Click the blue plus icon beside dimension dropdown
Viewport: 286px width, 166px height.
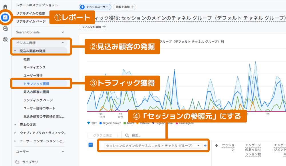pos(205,146)
